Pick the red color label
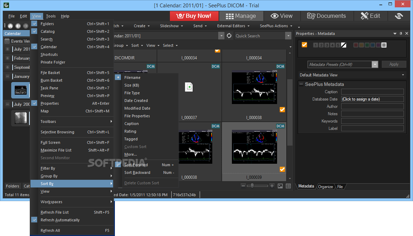The height and width of the screenshot is (236, 413). point(356,45)
